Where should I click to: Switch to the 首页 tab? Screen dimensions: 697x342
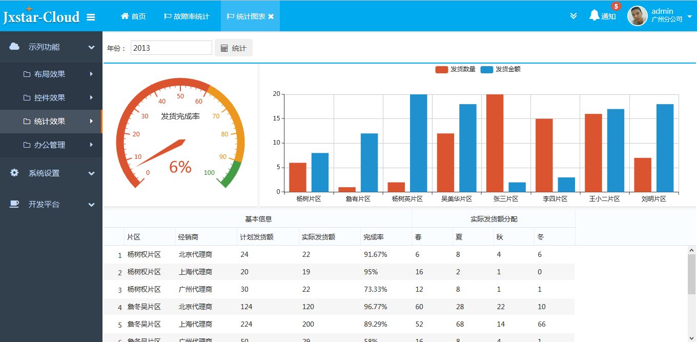click(x=133, y=16)
